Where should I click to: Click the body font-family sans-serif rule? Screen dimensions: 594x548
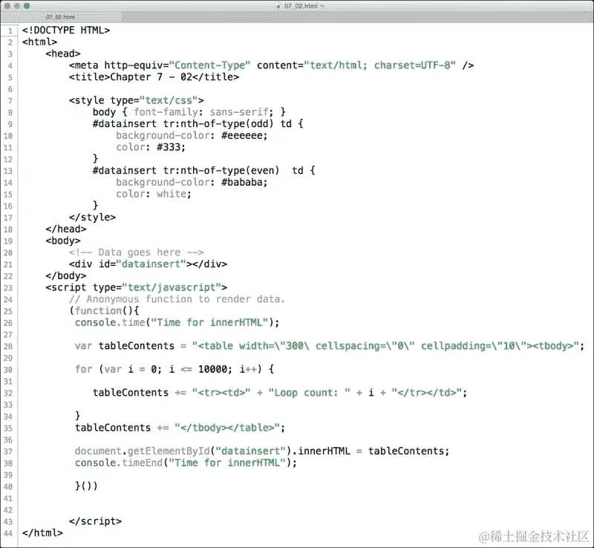click(189, 112)
